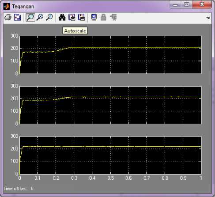The height and width of the screenshot is (197, 215).
Task: Click Restore saved axes settings icon
Action: click(81, 17)
